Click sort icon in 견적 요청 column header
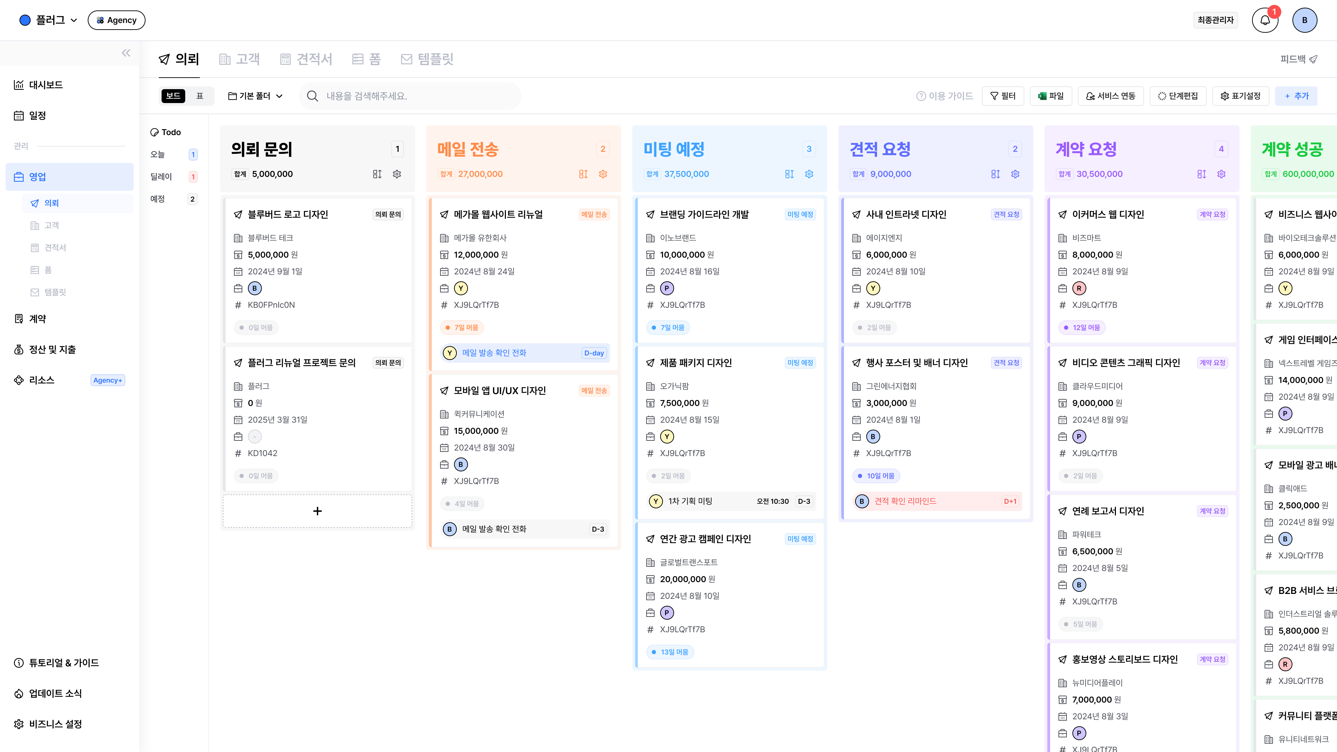1337x752 pixels. pos(995,174)
